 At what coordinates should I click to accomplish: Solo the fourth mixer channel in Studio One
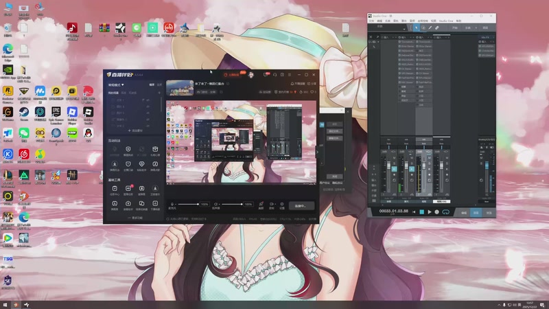pos(447,163)
